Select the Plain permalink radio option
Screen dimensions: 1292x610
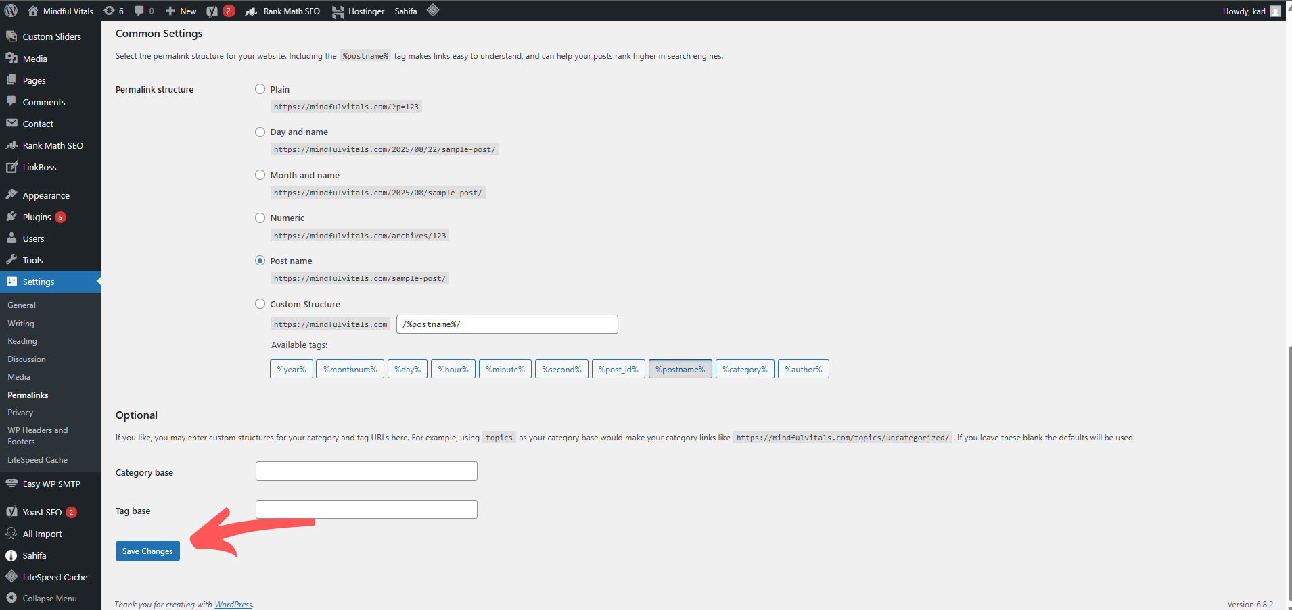pyautogui.click(x=260, y=89)
